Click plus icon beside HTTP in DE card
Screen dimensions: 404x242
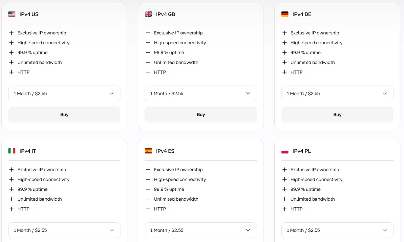pos(285,72)
